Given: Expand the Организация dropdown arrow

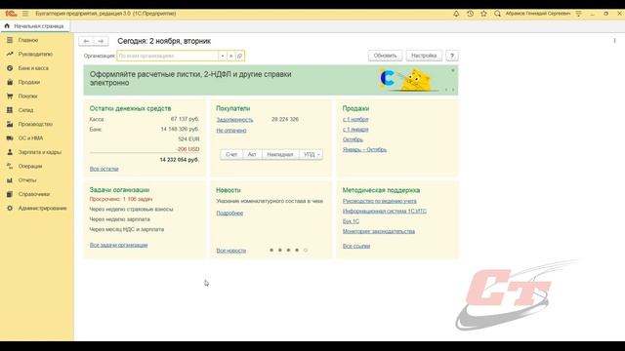Looking at the screenshot, I should [223, 56].
